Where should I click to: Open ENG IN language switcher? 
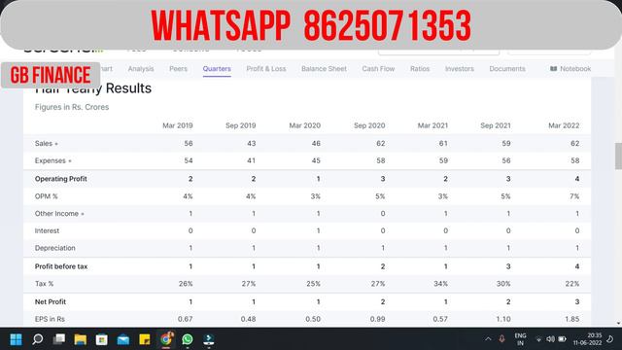tap(520, 339)
